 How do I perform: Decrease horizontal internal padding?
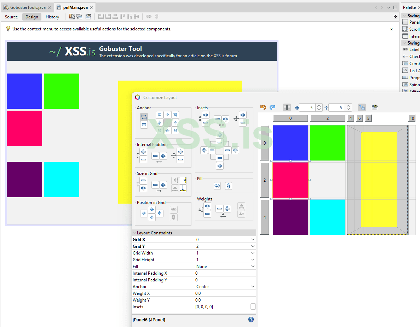click(x=155, y=156)
